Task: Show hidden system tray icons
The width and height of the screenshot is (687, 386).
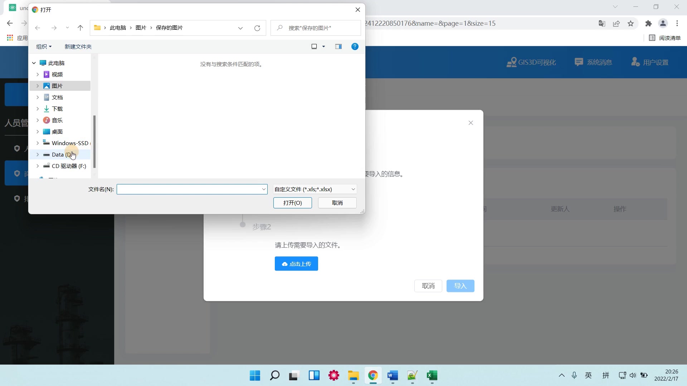Action: click(562, 375)
